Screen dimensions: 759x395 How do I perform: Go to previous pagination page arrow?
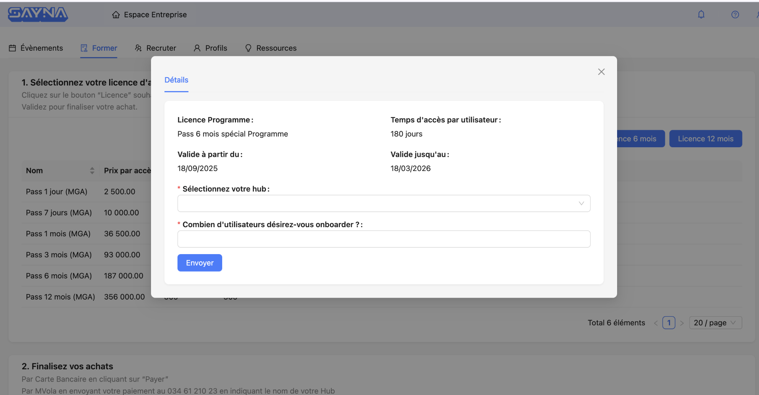click(656, 323)
